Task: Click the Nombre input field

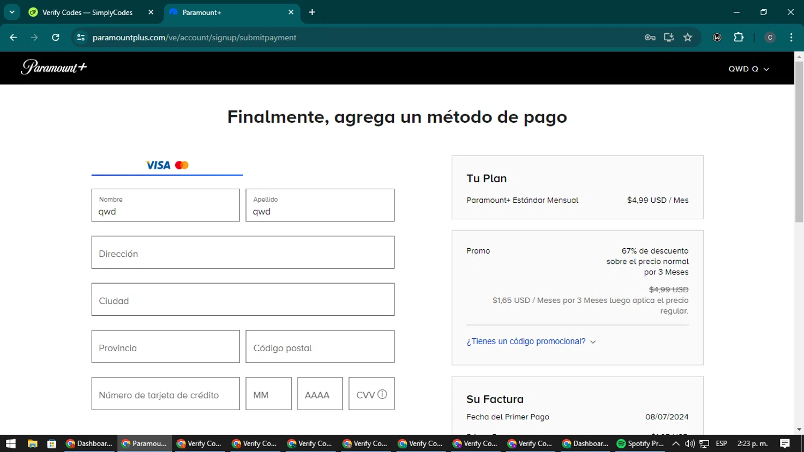Action: pyautogui.click(x=166, y=205)
